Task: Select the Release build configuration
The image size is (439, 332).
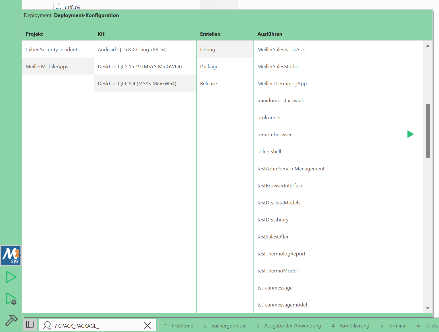Action: tap(208, 84)
